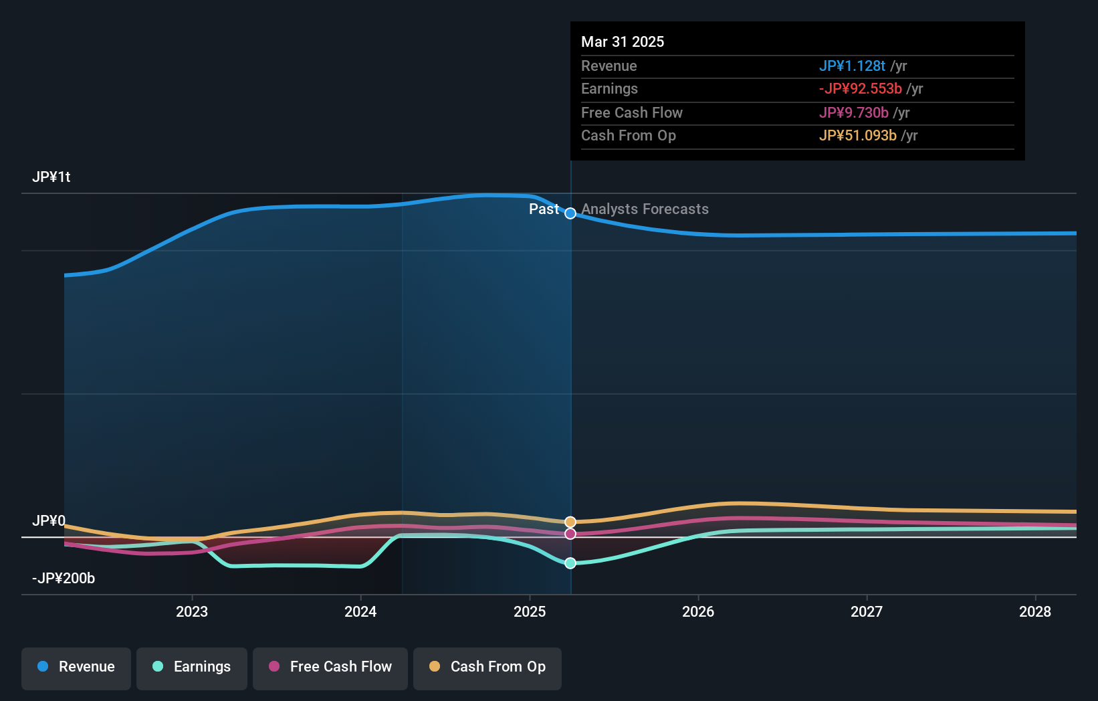Click the Free Cash Flow label in tooltip
This screenshot has width=1098, height=701.
[632, 112]
